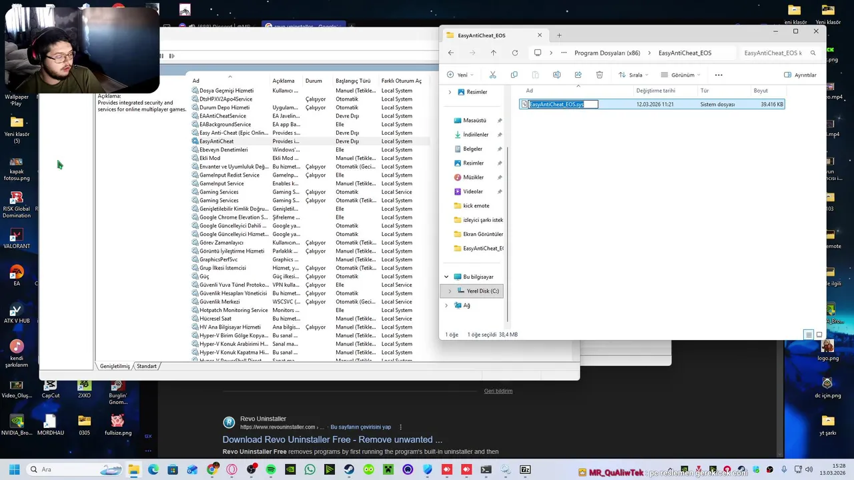Click the Windows Start button
854x480 pixels.
14,469
